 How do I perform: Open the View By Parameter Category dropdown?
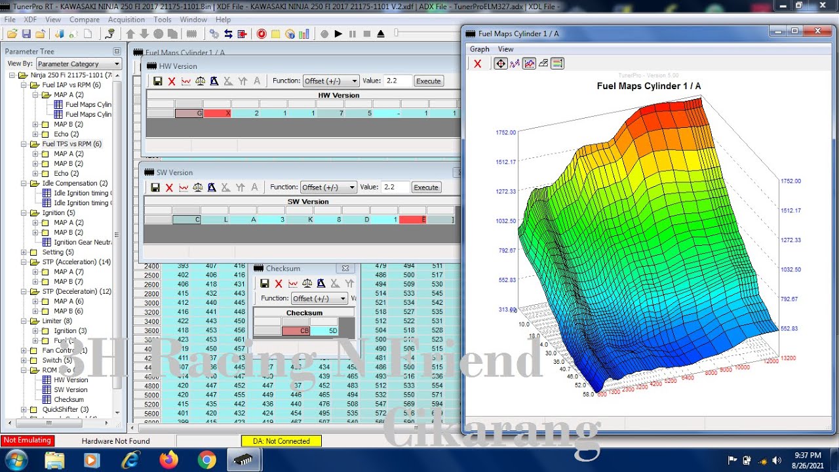[x=79, y=64]
